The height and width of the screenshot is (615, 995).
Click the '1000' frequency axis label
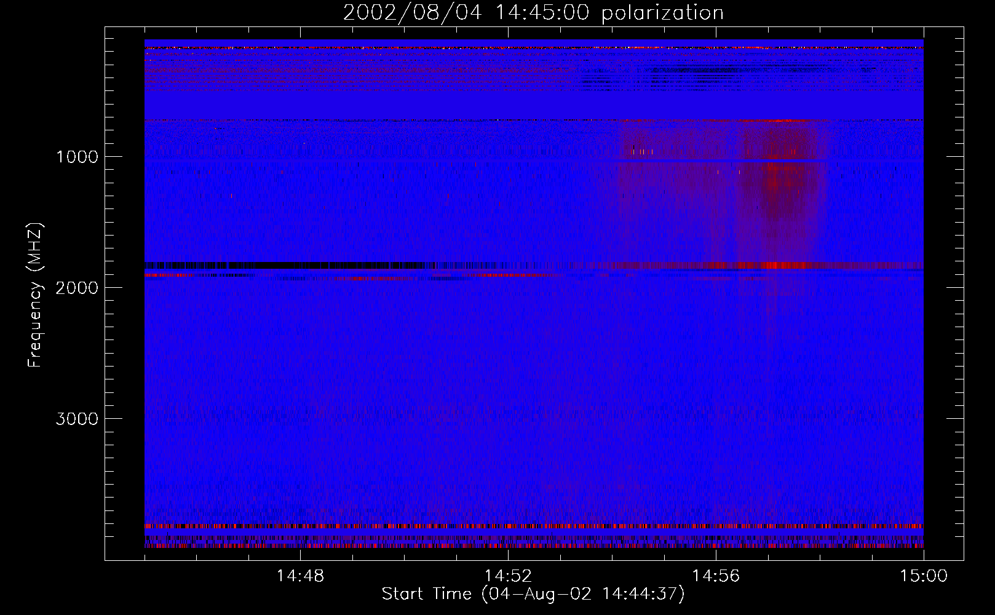click(x=77, y=157)
